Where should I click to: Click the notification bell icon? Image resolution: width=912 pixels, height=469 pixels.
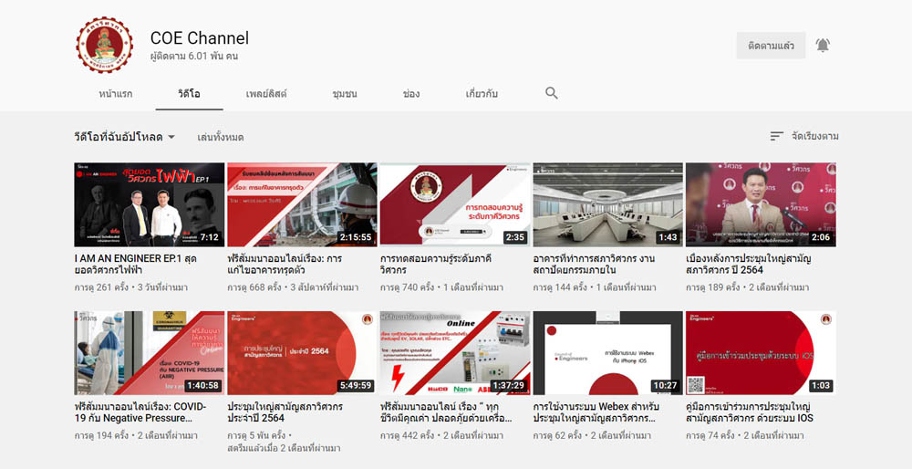pyautogui.click(x=823, y=46)
